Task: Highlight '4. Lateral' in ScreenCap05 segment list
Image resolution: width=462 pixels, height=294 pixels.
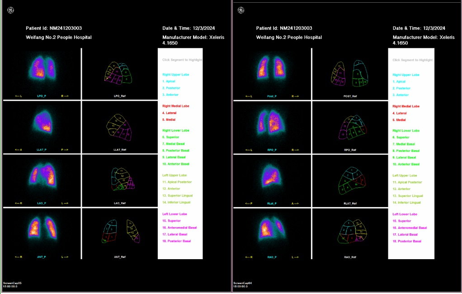Action: click(x=170, y=113)
